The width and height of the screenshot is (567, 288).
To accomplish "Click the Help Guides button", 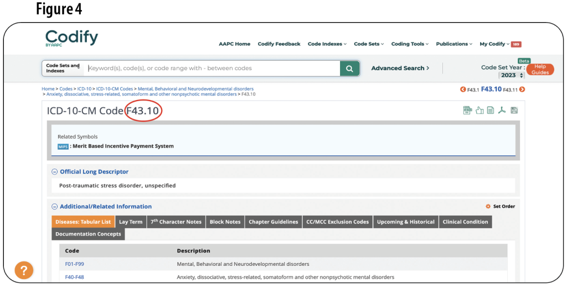I will click(x=540, y=69).
